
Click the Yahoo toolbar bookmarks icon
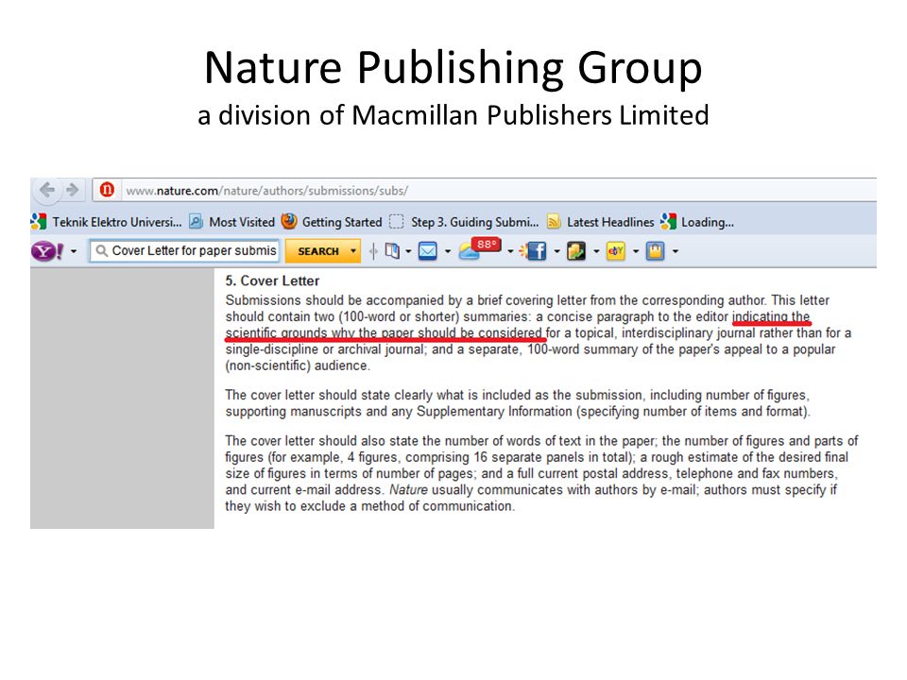click(392, 251)
